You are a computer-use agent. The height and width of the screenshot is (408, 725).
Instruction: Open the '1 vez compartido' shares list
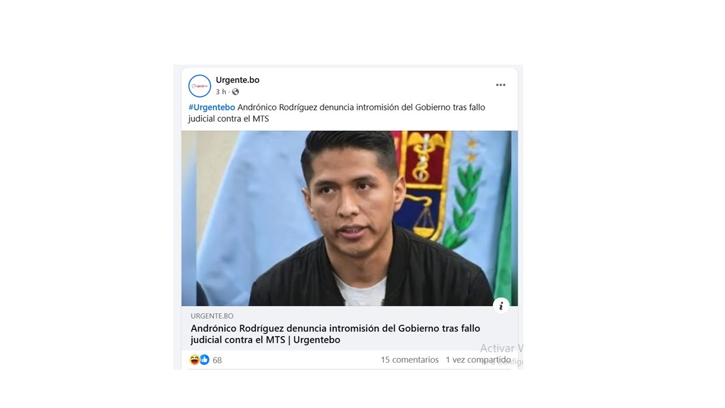pyautogui.click(x=478, y=360)
